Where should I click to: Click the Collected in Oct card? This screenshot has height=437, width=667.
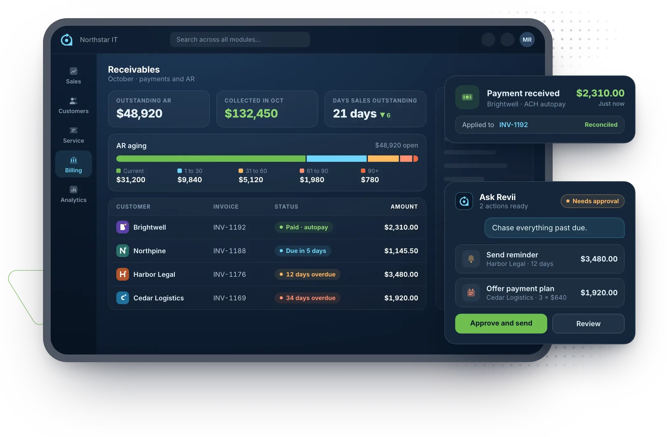(267, 109)
